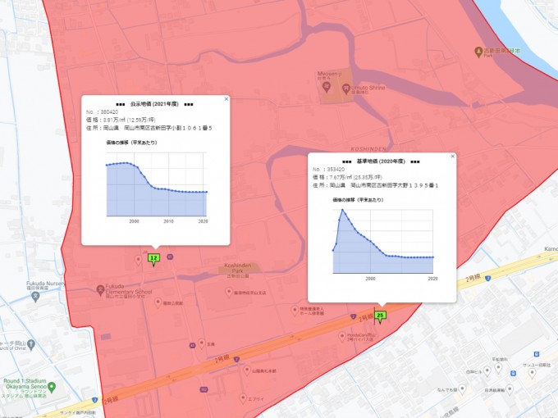This screenshot has width=558, height=418.
Task: Click the price trend chart in the 2020 popup
Action: (x=382, y=242)
